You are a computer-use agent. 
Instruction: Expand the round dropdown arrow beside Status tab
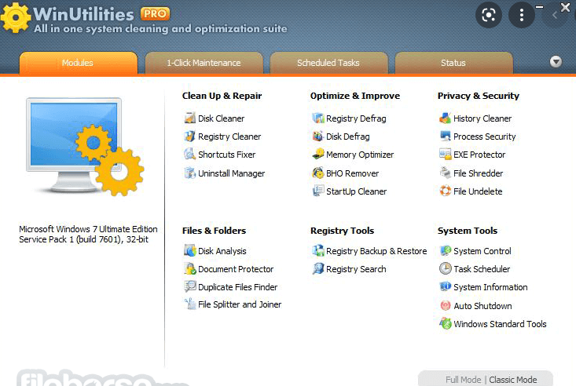point(556,61)
